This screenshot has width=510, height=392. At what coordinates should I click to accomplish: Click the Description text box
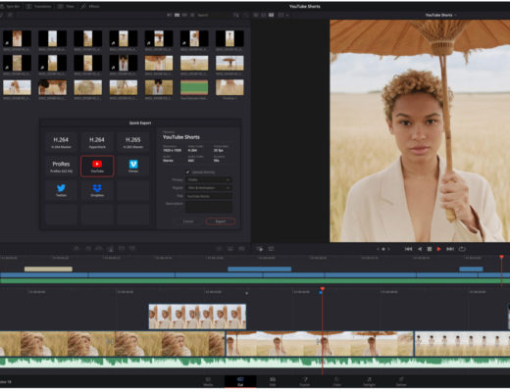209,207
